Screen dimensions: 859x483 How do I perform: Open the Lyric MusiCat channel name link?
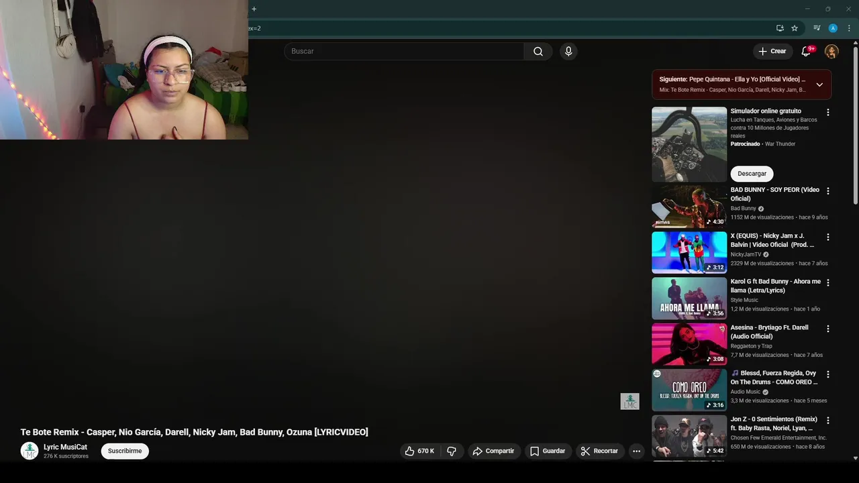(x=65, y=447)
